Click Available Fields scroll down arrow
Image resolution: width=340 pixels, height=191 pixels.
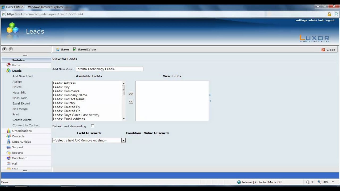124,119
